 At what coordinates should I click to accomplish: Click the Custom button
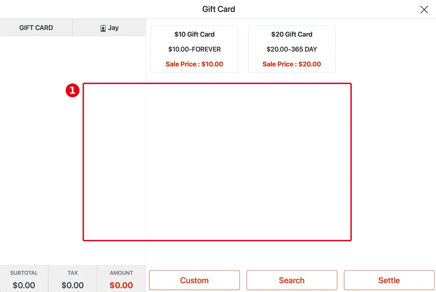pos(194,280)
